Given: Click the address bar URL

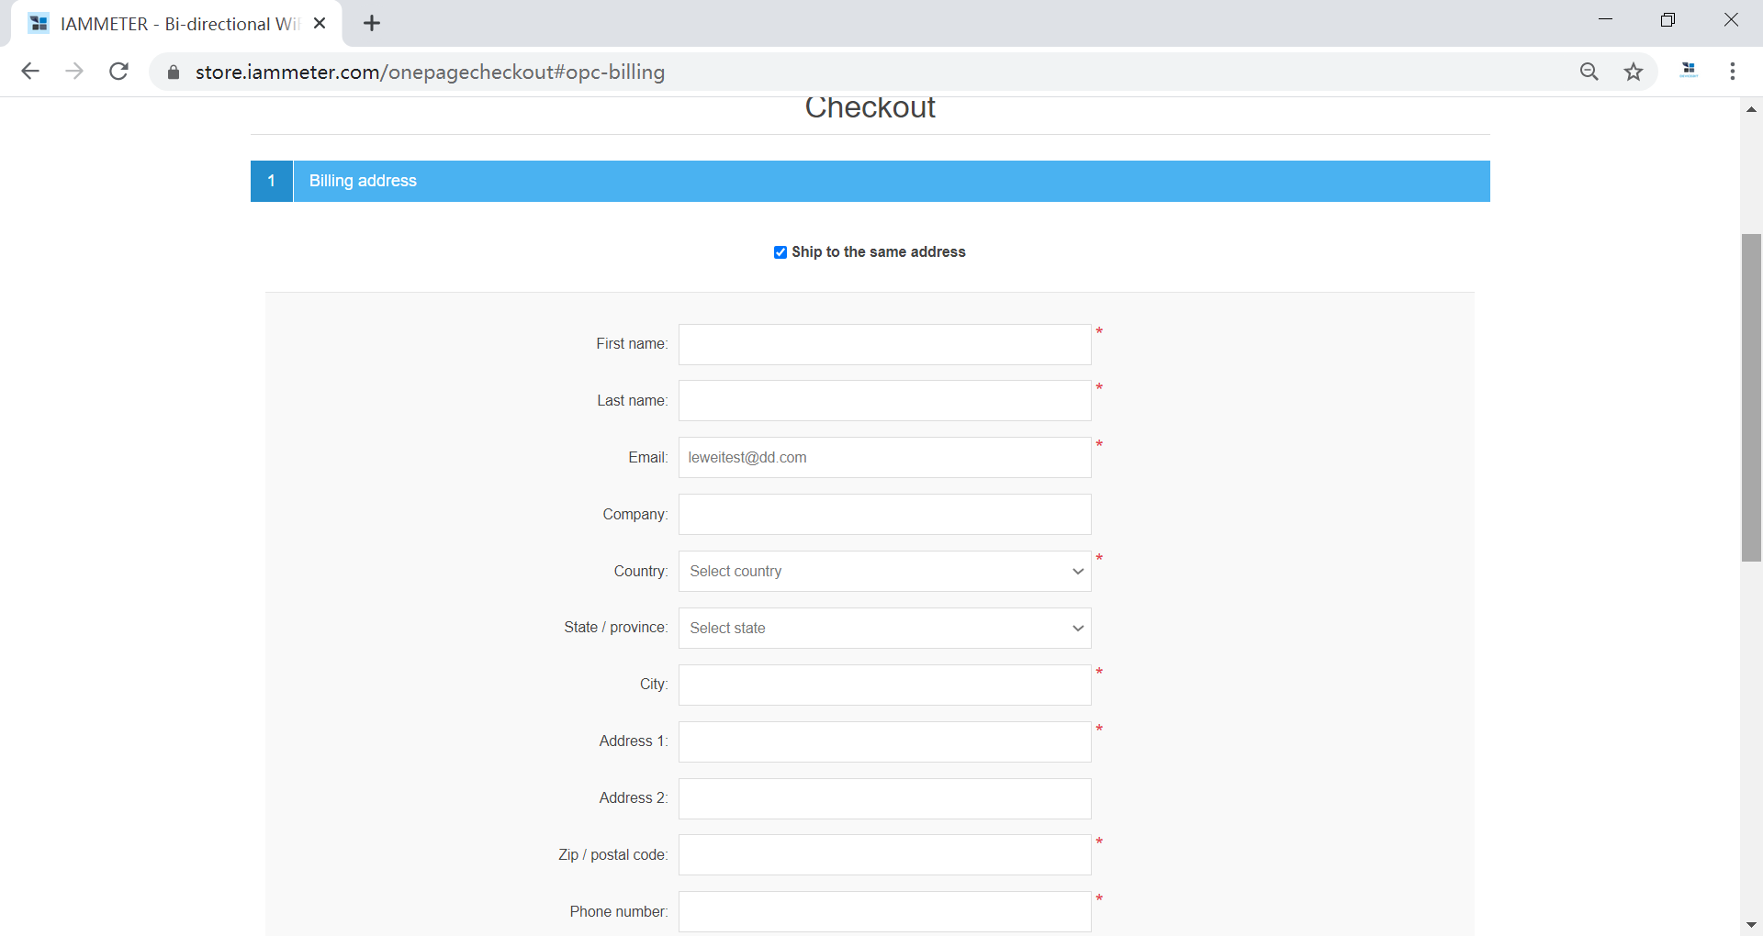Looking at the screenshot, I should click(x=430, y=72).
